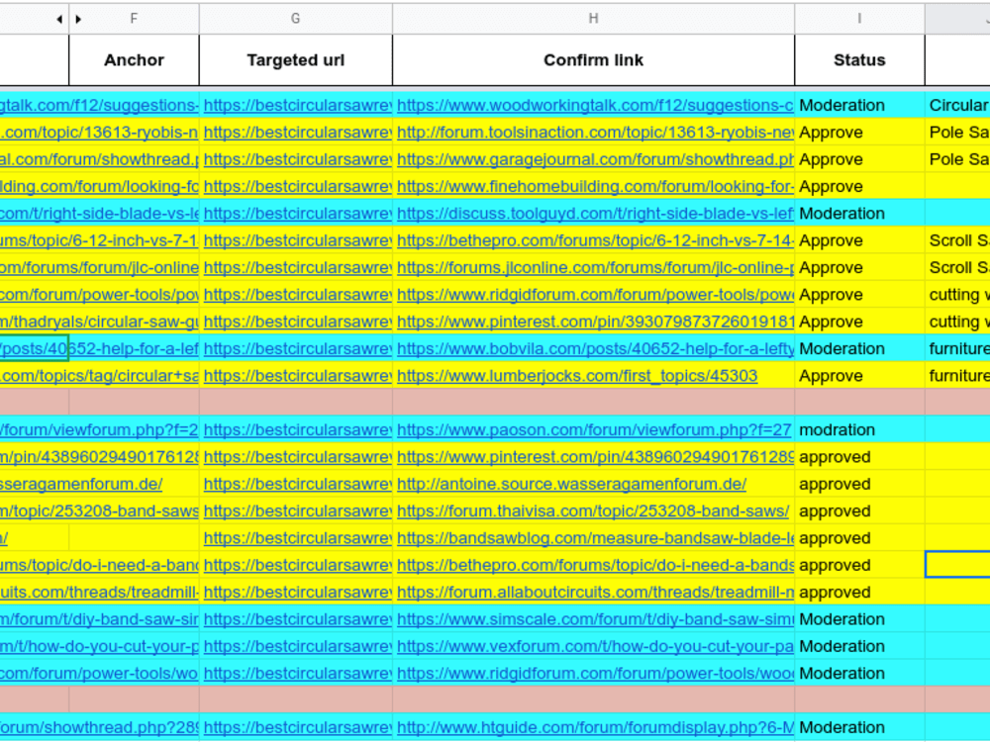Open the pinterest.com/pin/39307 confirm link

pyautogui.click(x=595, y=323)
